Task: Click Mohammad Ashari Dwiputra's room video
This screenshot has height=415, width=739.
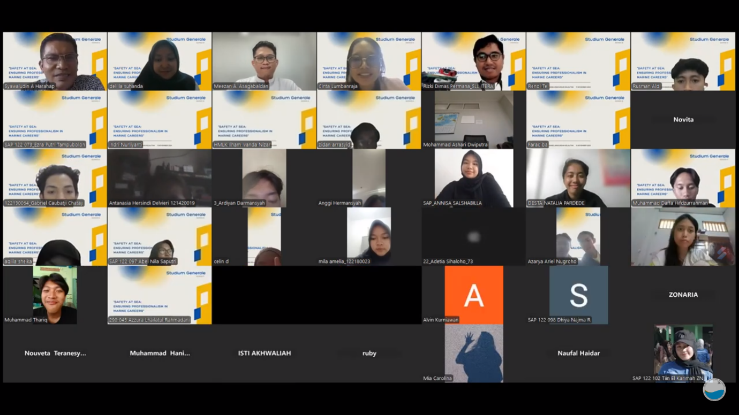Action: coord(473,119)
